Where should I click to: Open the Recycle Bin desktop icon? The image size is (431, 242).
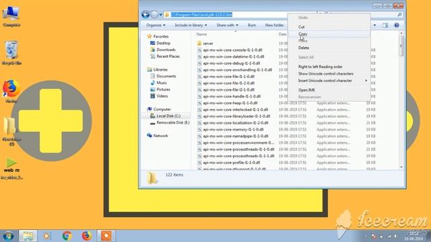coord(11,52)
